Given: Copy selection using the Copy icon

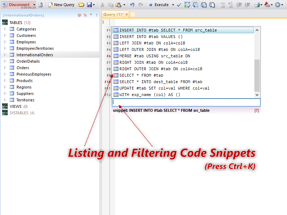Looking at the screenshot, I should pyautogui.click(x=110, y=5).
